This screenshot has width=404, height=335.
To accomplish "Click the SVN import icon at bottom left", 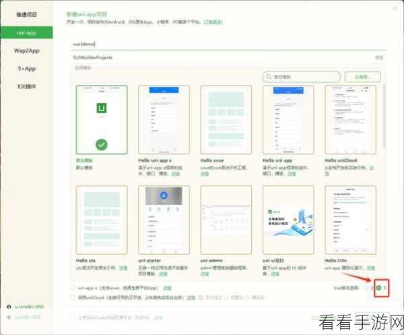I will (9, 307).
